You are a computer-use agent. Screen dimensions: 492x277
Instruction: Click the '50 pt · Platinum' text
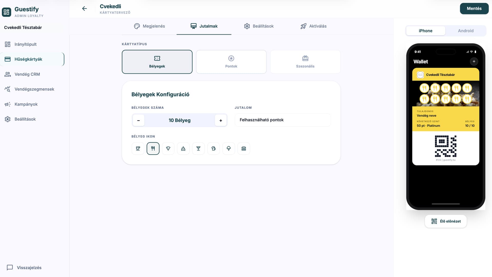click(428, 126)
